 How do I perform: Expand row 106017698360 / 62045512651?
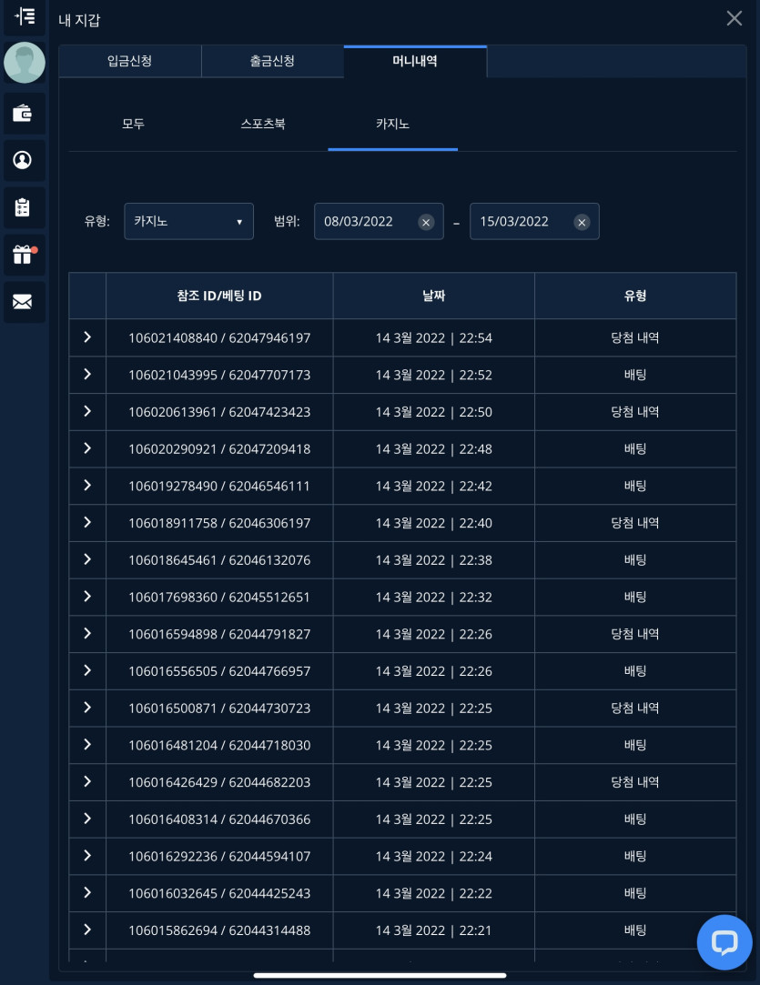87,597
